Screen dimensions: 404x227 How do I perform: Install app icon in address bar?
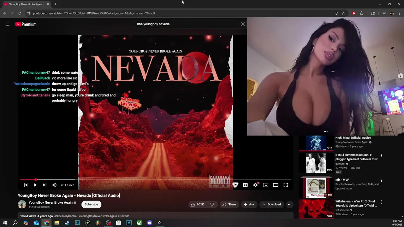336,13
